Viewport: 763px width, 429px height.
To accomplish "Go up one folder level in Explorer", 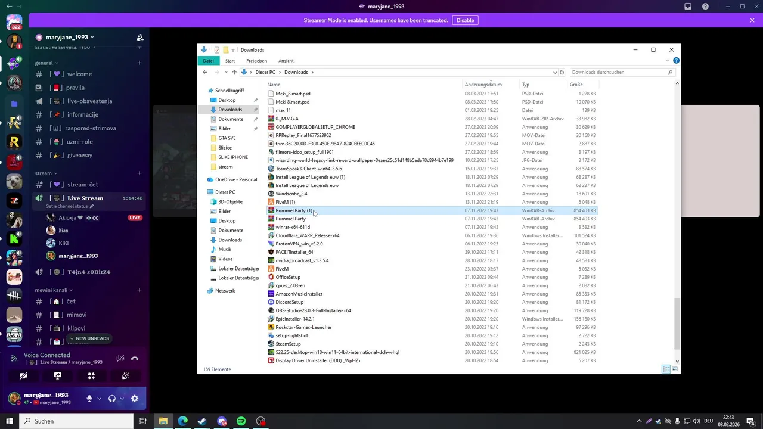I will (234, 72).
